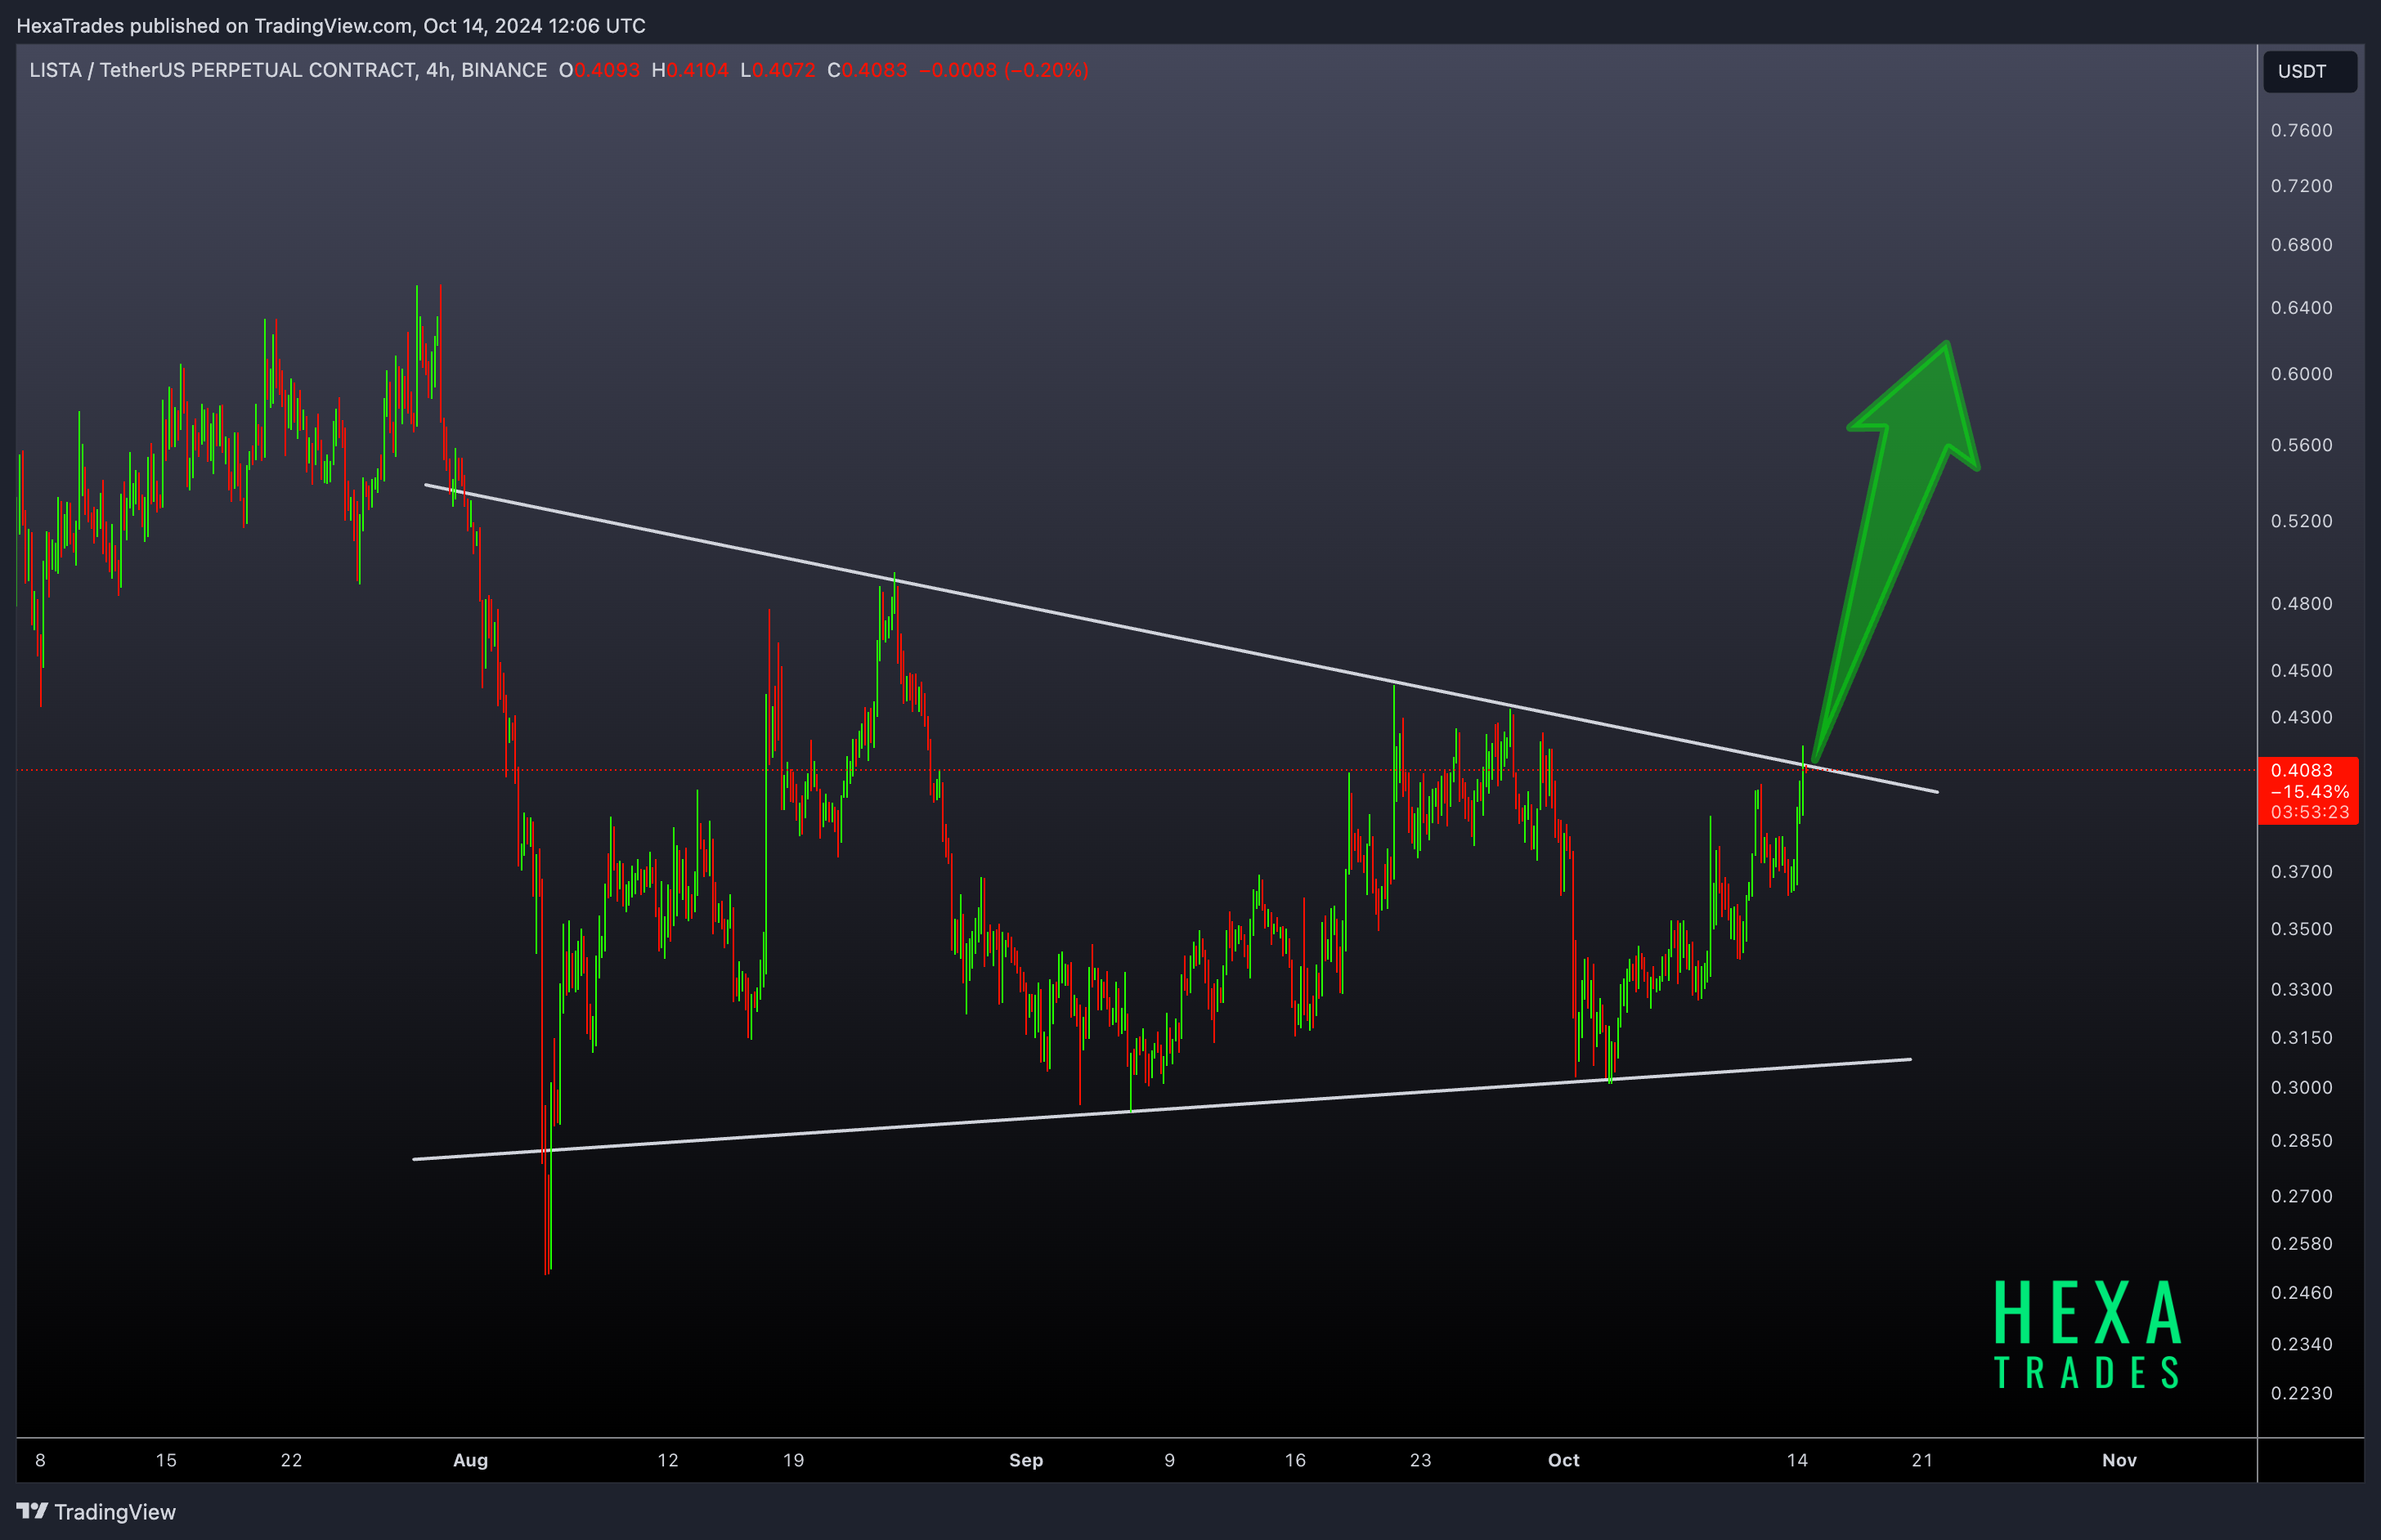Click the low price value L0.4072
This screenshot has width=2381, height=1540.
[778, 70]
